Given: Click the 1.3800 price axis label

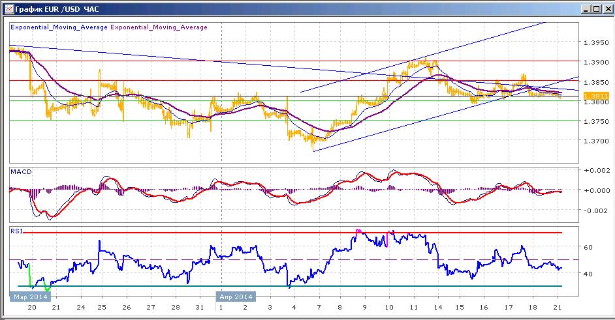Looking at the screenshot, I should [x=596, y=102].
